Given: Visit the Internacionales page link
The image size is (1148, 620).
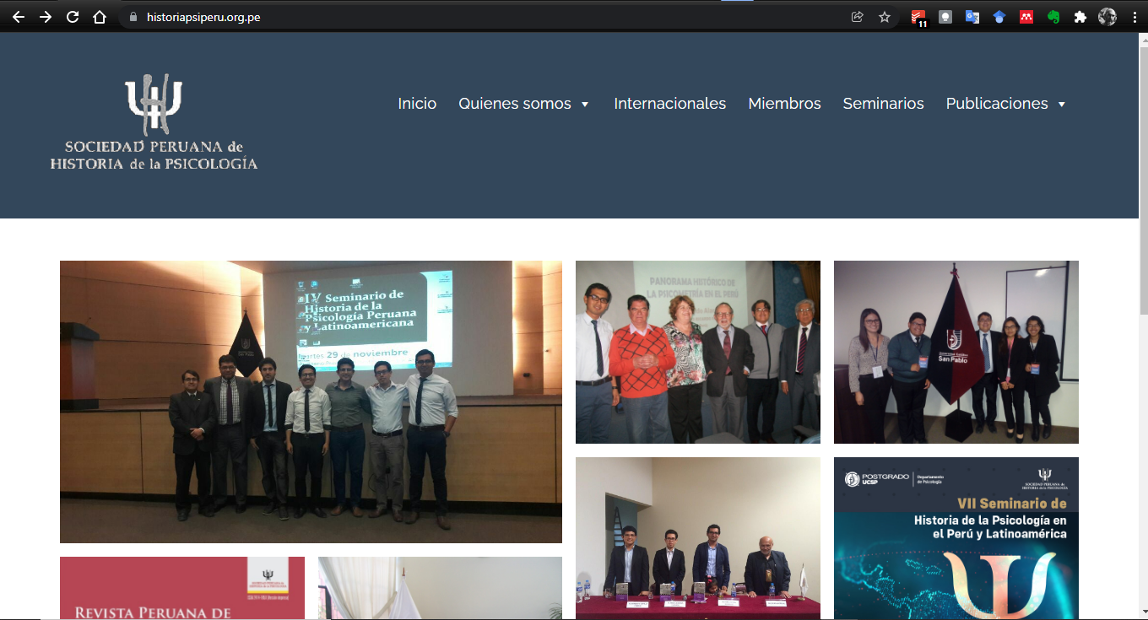Looking at the screenshot, I should click(x=669, y=104).
